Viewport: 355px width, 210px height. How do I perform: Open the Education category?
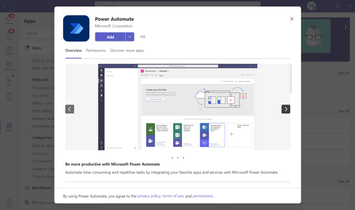pyautogui.click(x=41, y=154)
